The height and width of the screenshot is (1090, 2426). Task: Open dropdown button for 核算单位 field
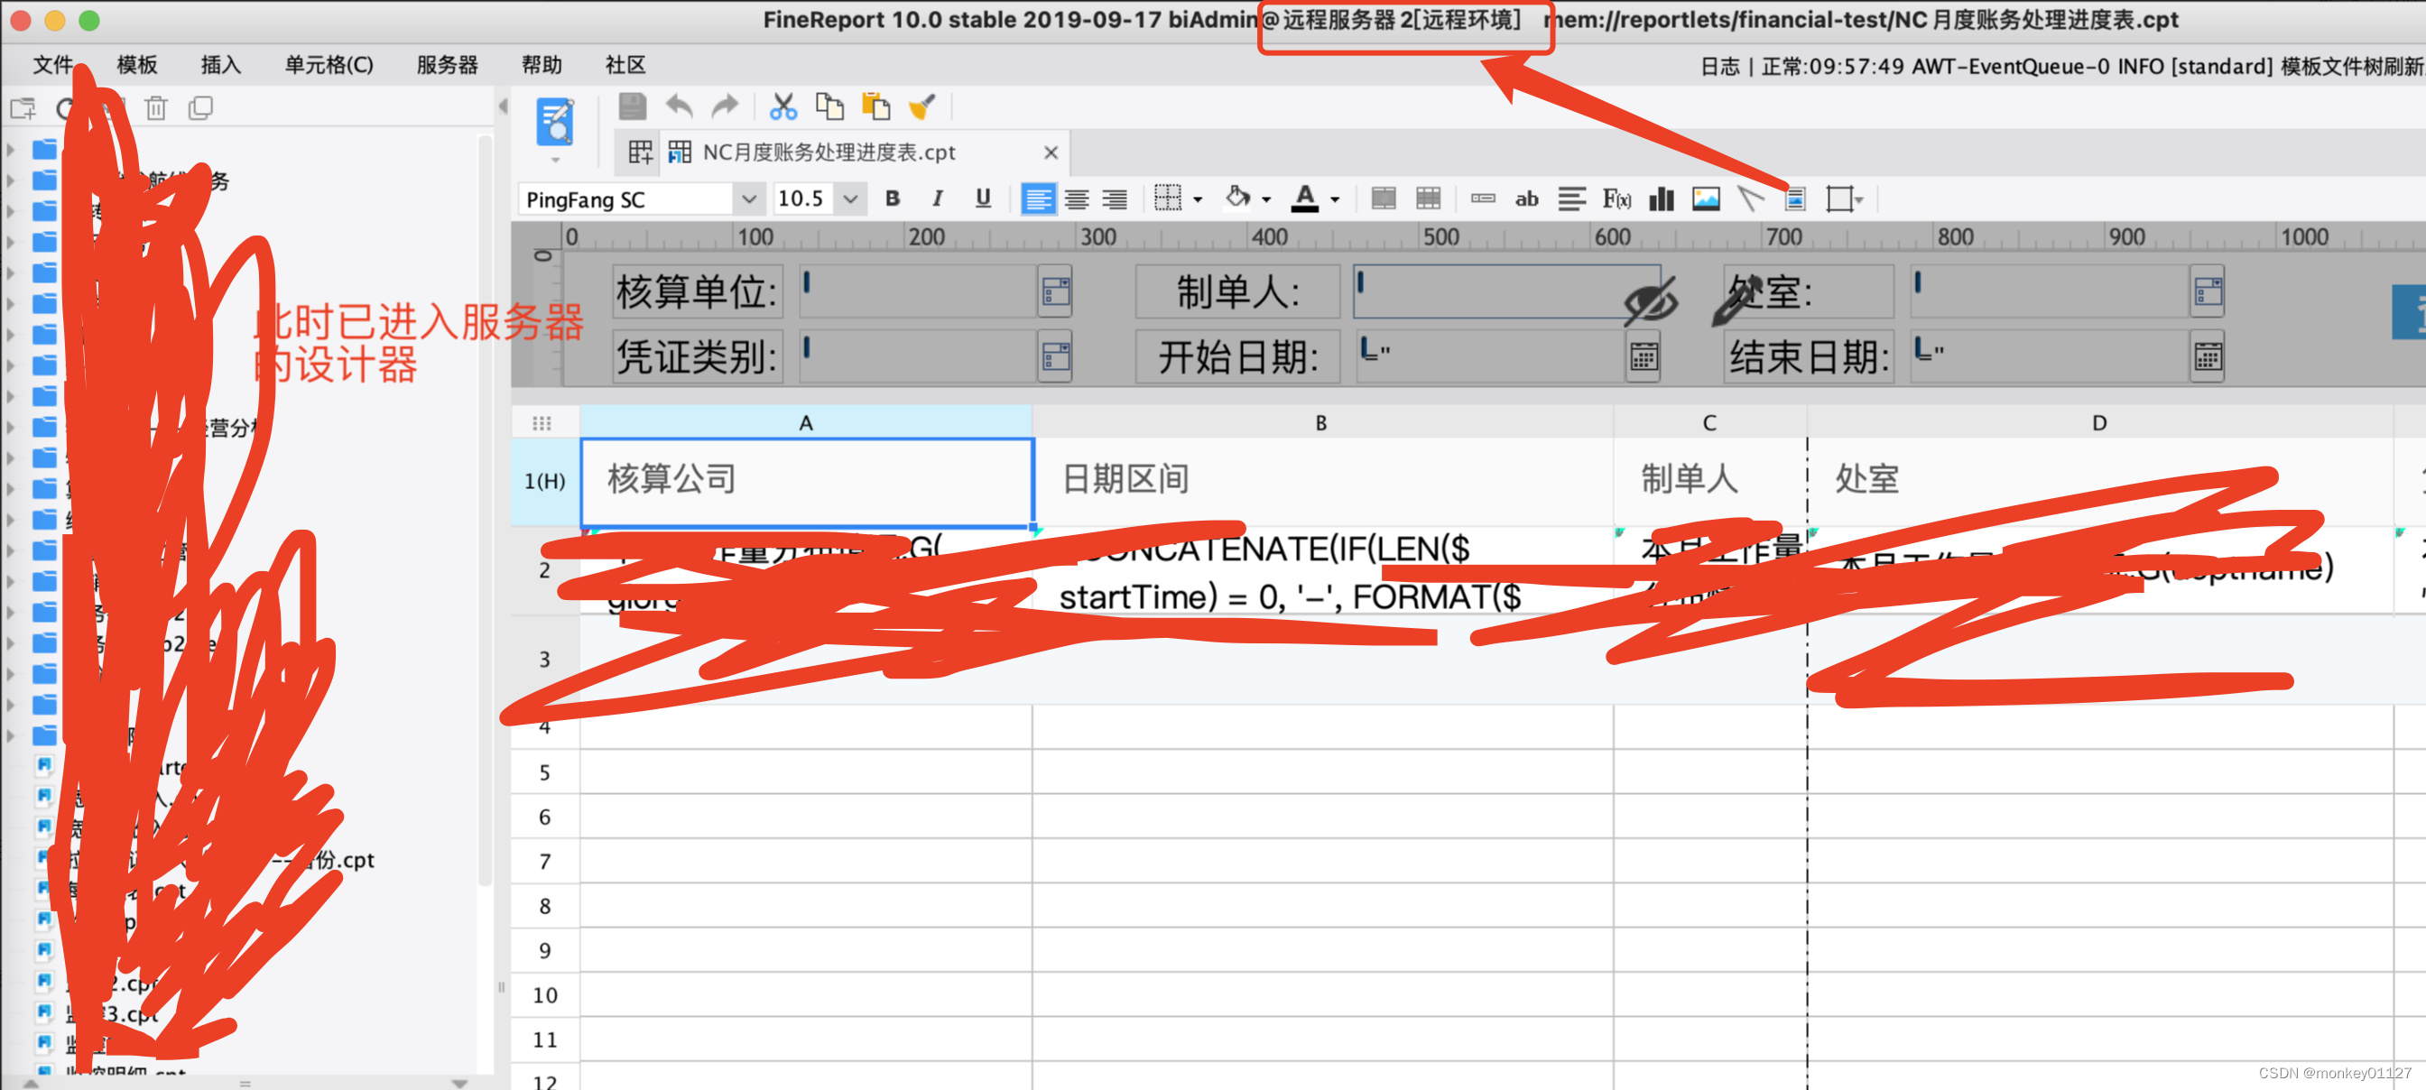pos(1055,291)
